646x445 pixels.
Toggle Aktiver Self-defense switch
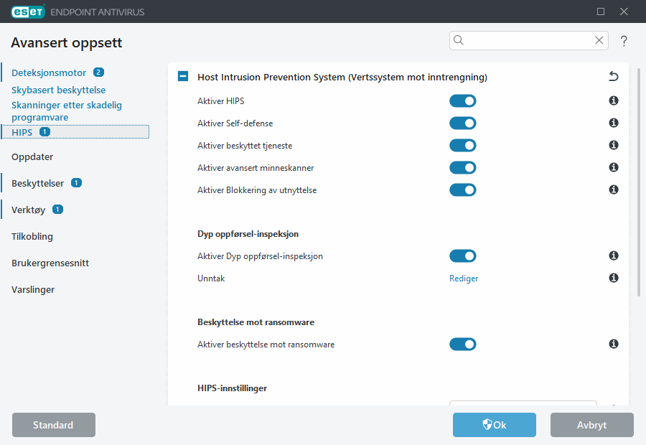click(463, 123)
